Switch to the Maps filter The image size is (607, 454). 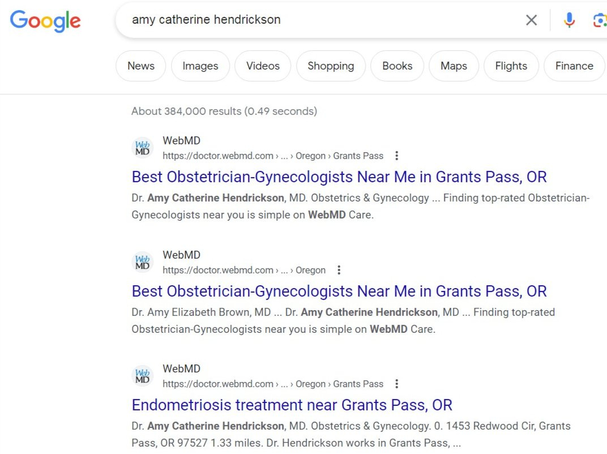click(454, 66)
